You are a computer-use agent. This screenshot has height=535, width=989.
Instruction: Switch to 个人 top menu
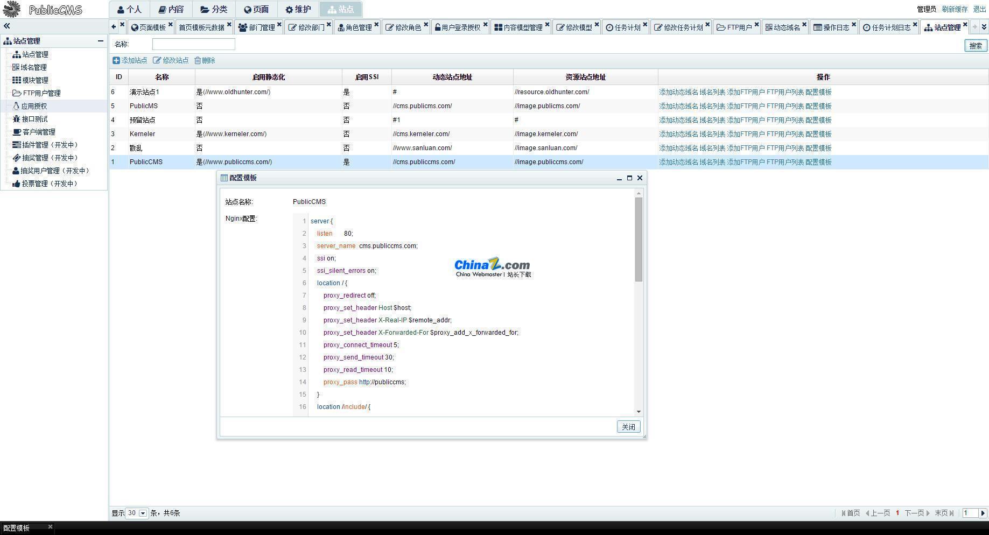coord(129,9)
